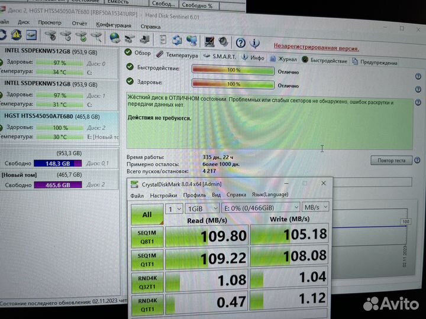426x319 pixels.
Task: Run the SEQ1M Q8T1 test button
Action: 147,237
